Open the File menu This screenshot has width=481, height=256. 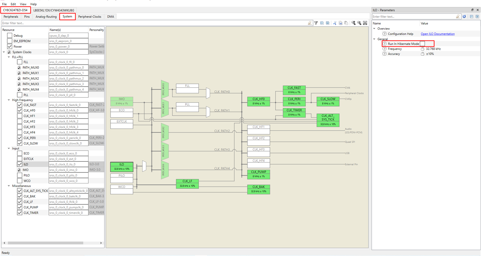4,4
